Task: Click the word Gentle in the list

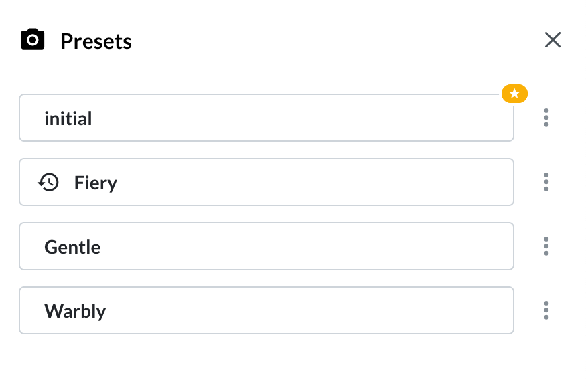Action: coord(72,247)
